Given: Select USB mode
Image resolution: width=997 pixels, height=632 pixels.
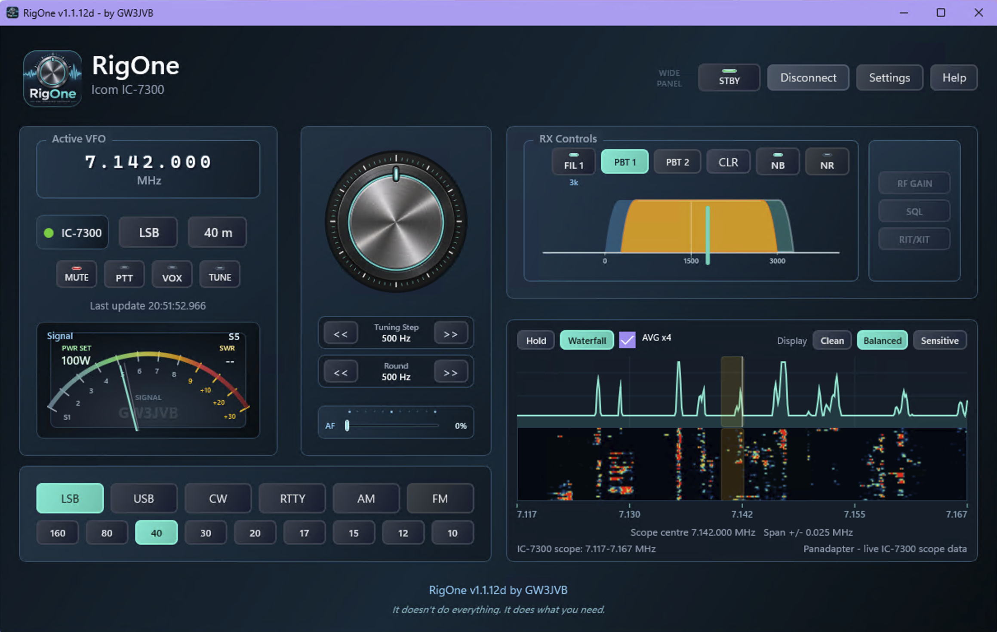Looking at the screenshot, I should (144, 498).
